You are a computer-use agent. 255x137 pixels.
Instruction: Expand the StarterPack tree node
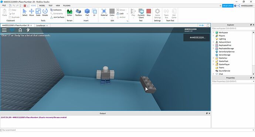click(213, 61)
